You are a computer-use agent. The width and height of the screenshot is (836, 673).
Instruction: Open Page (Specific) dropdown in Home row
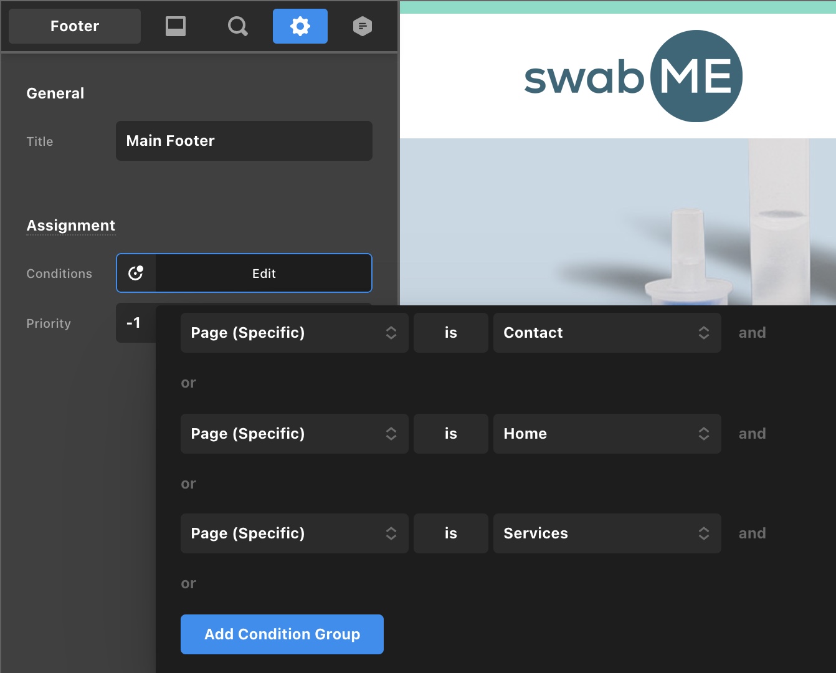[x=295, y=434]
